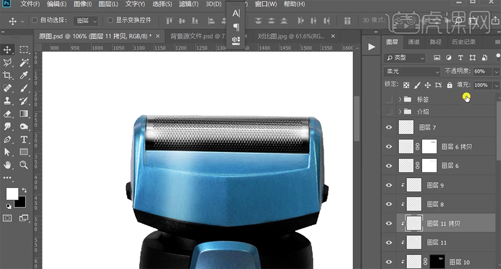Select the Polygonal Lasso tool

pos(8,62)
